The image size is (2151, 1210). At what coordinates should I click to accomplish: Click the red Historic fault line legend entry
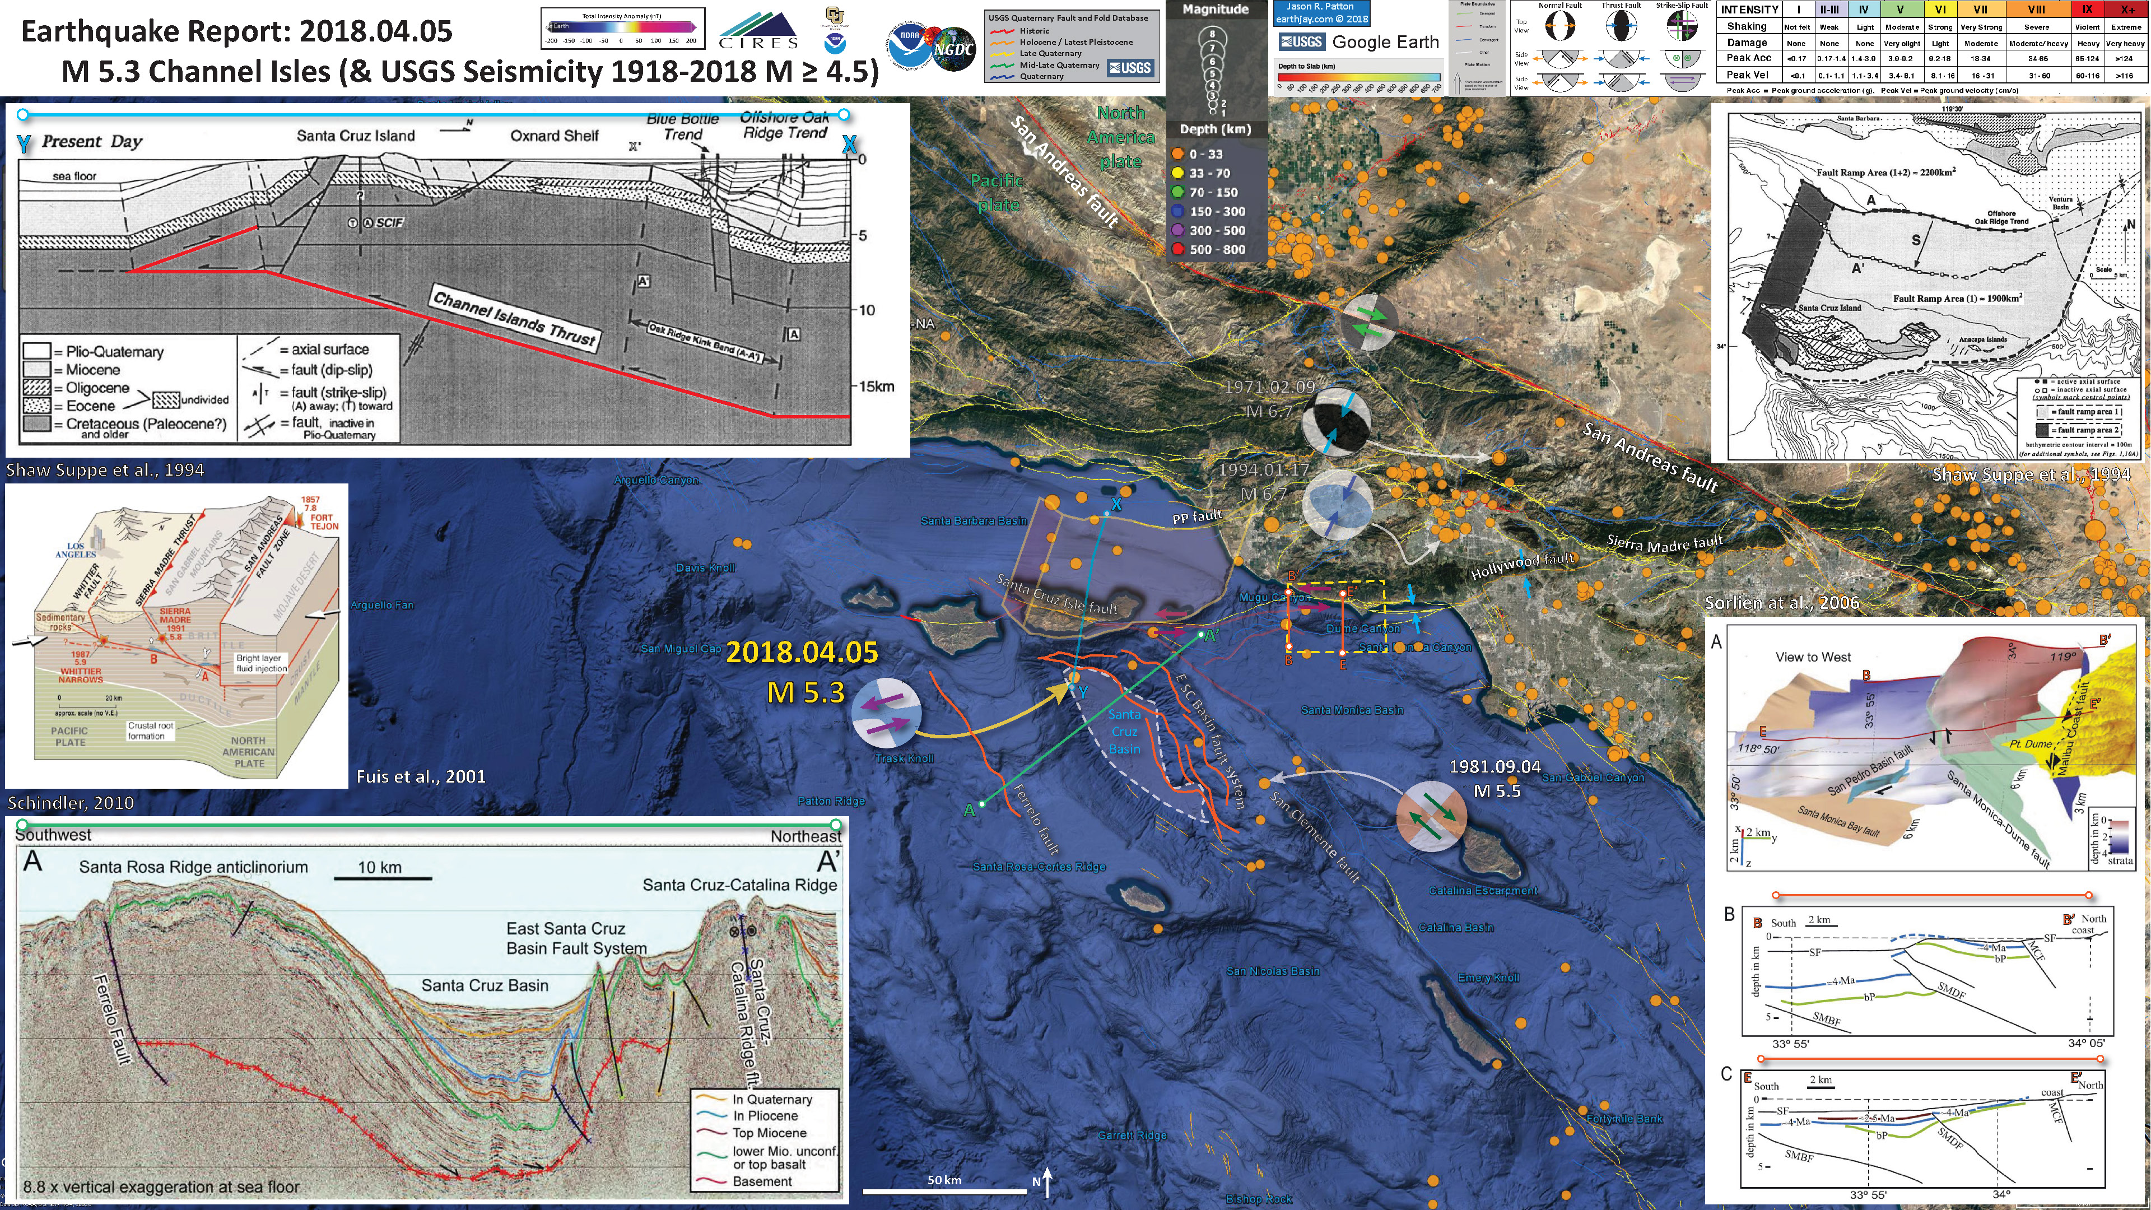1002,31
